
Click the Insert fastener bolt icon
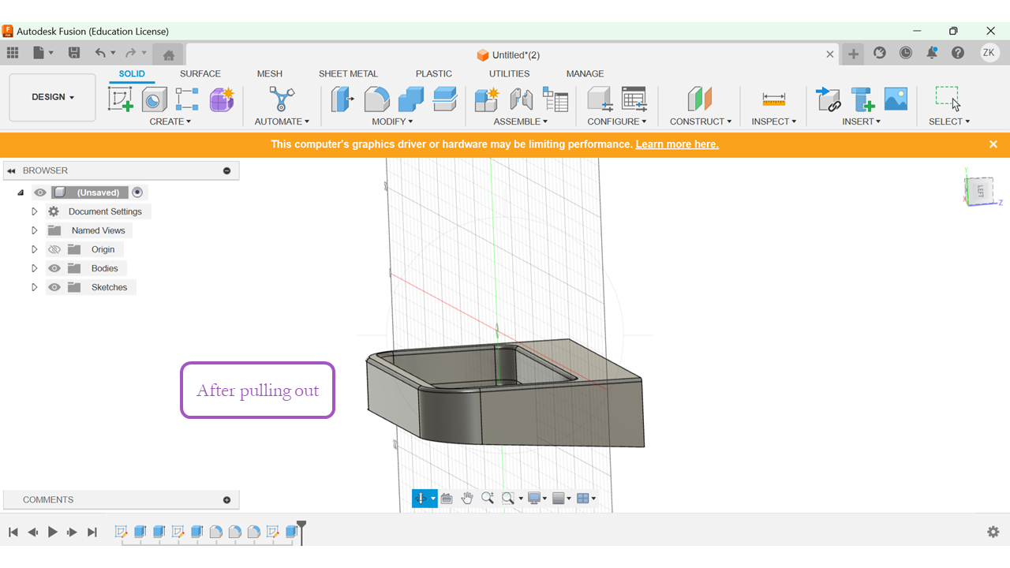click(862, 99)
